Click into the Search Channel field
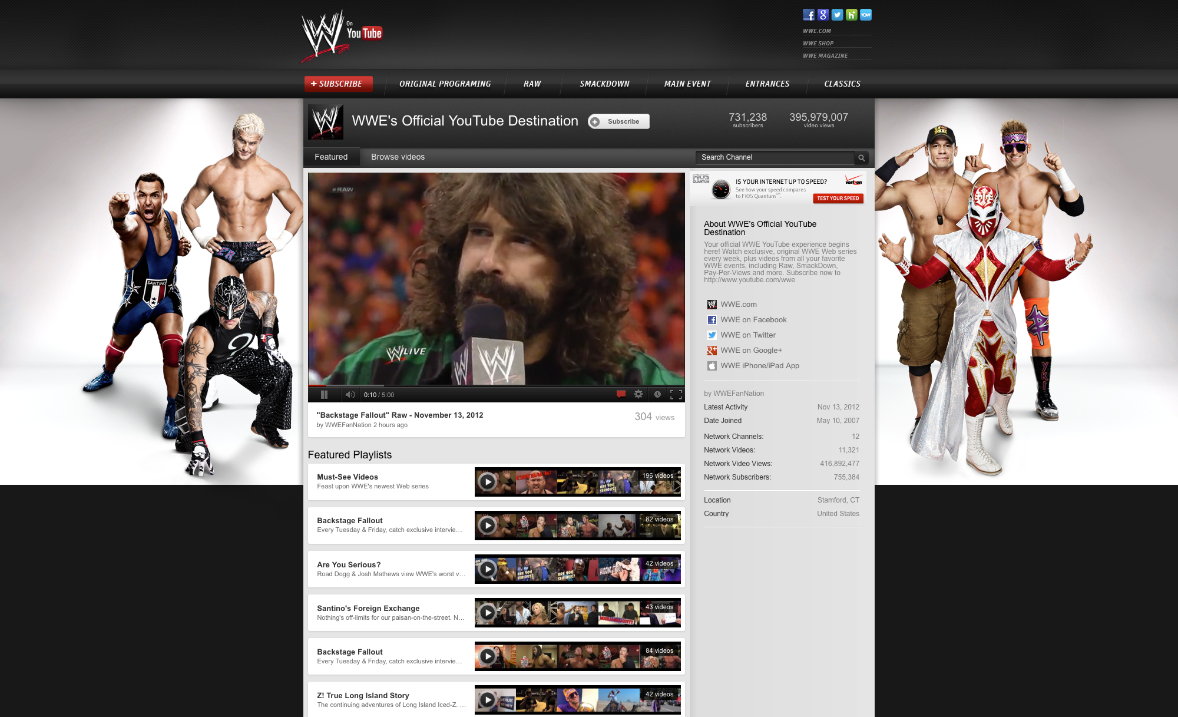This screenshot has height=717, width=1178. (775, 158)
